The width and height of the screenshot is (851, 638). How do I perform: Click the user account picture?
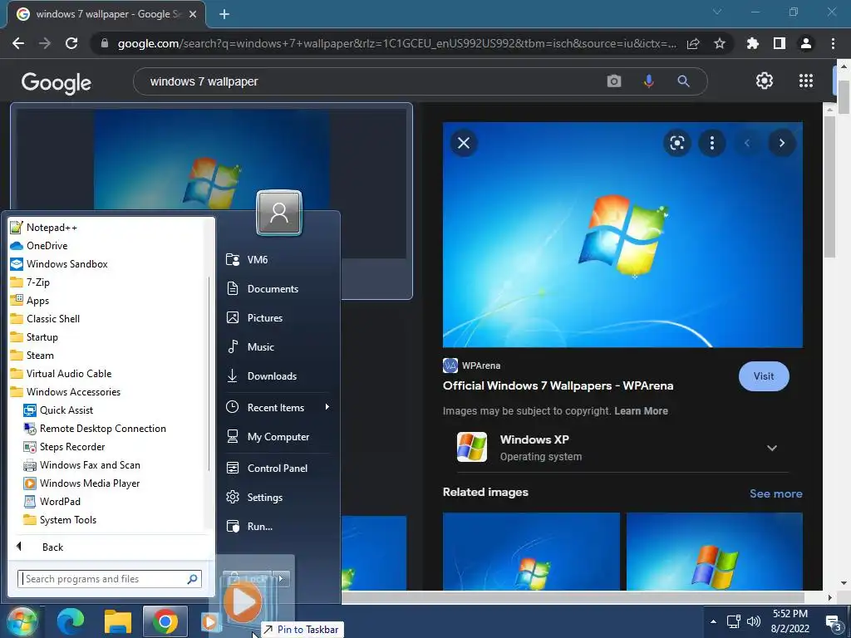279,213
